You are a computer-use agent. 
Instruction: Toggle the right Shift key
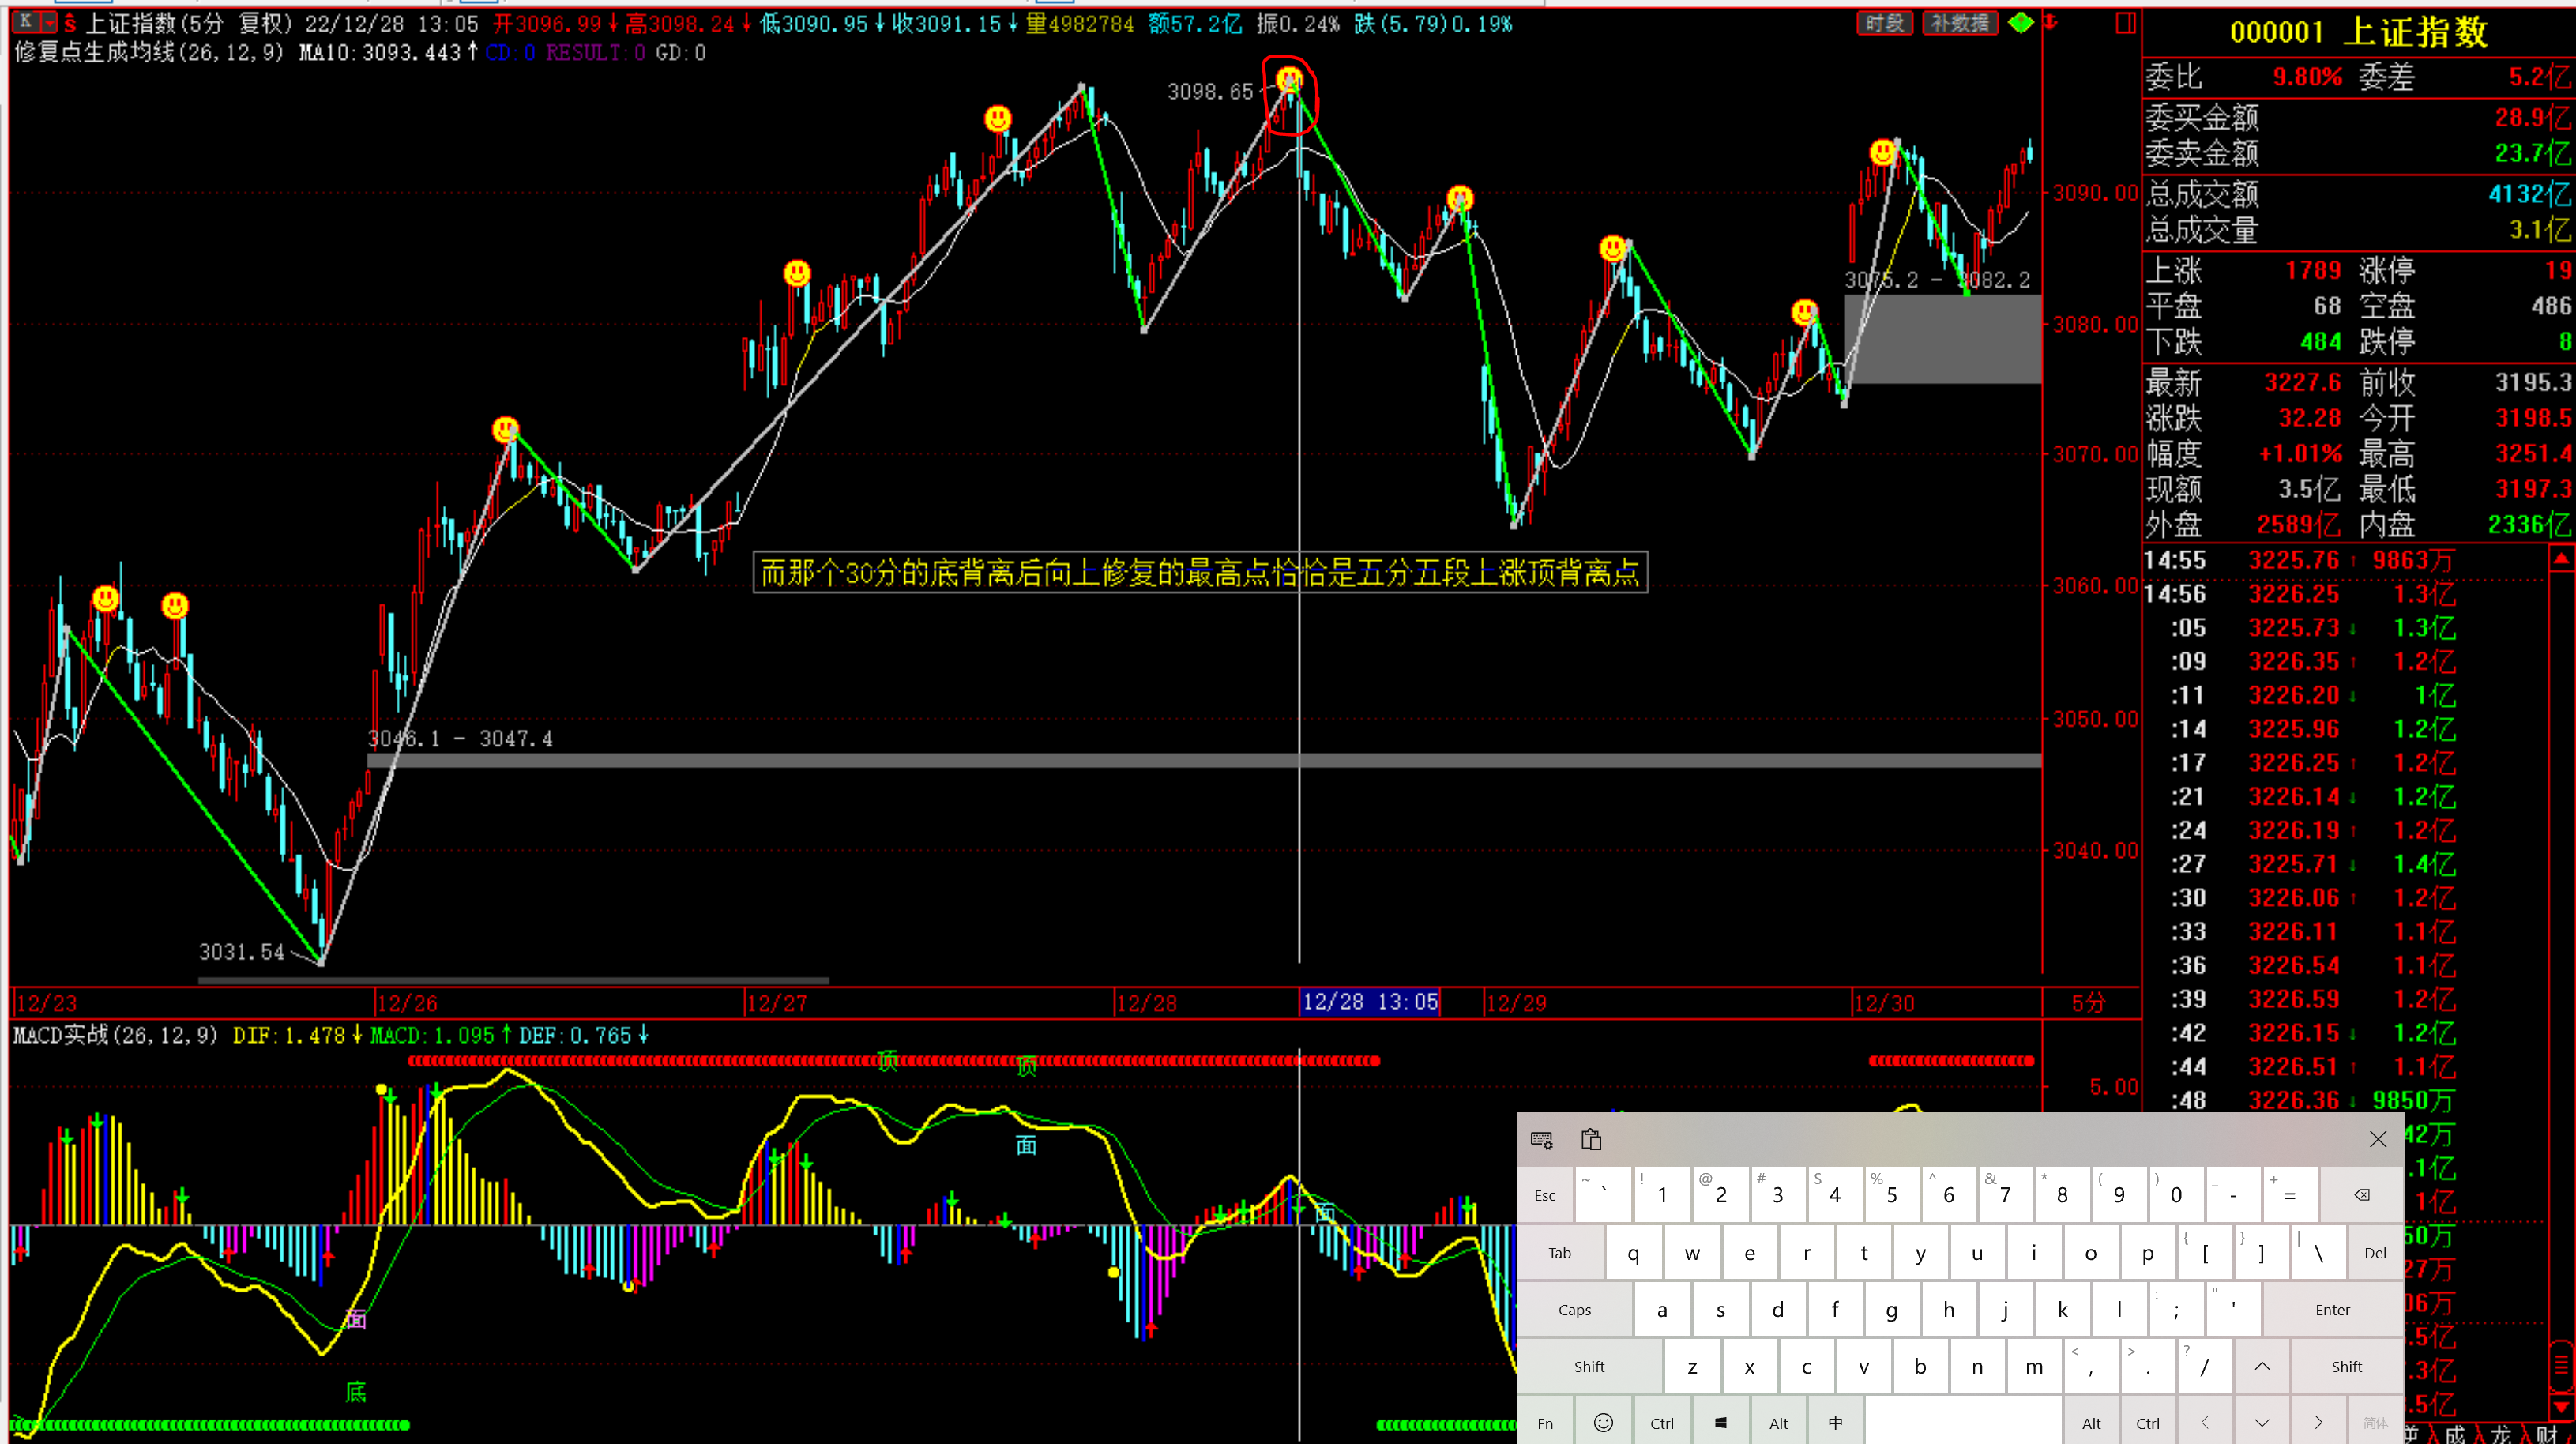tap(2347, 1367)
